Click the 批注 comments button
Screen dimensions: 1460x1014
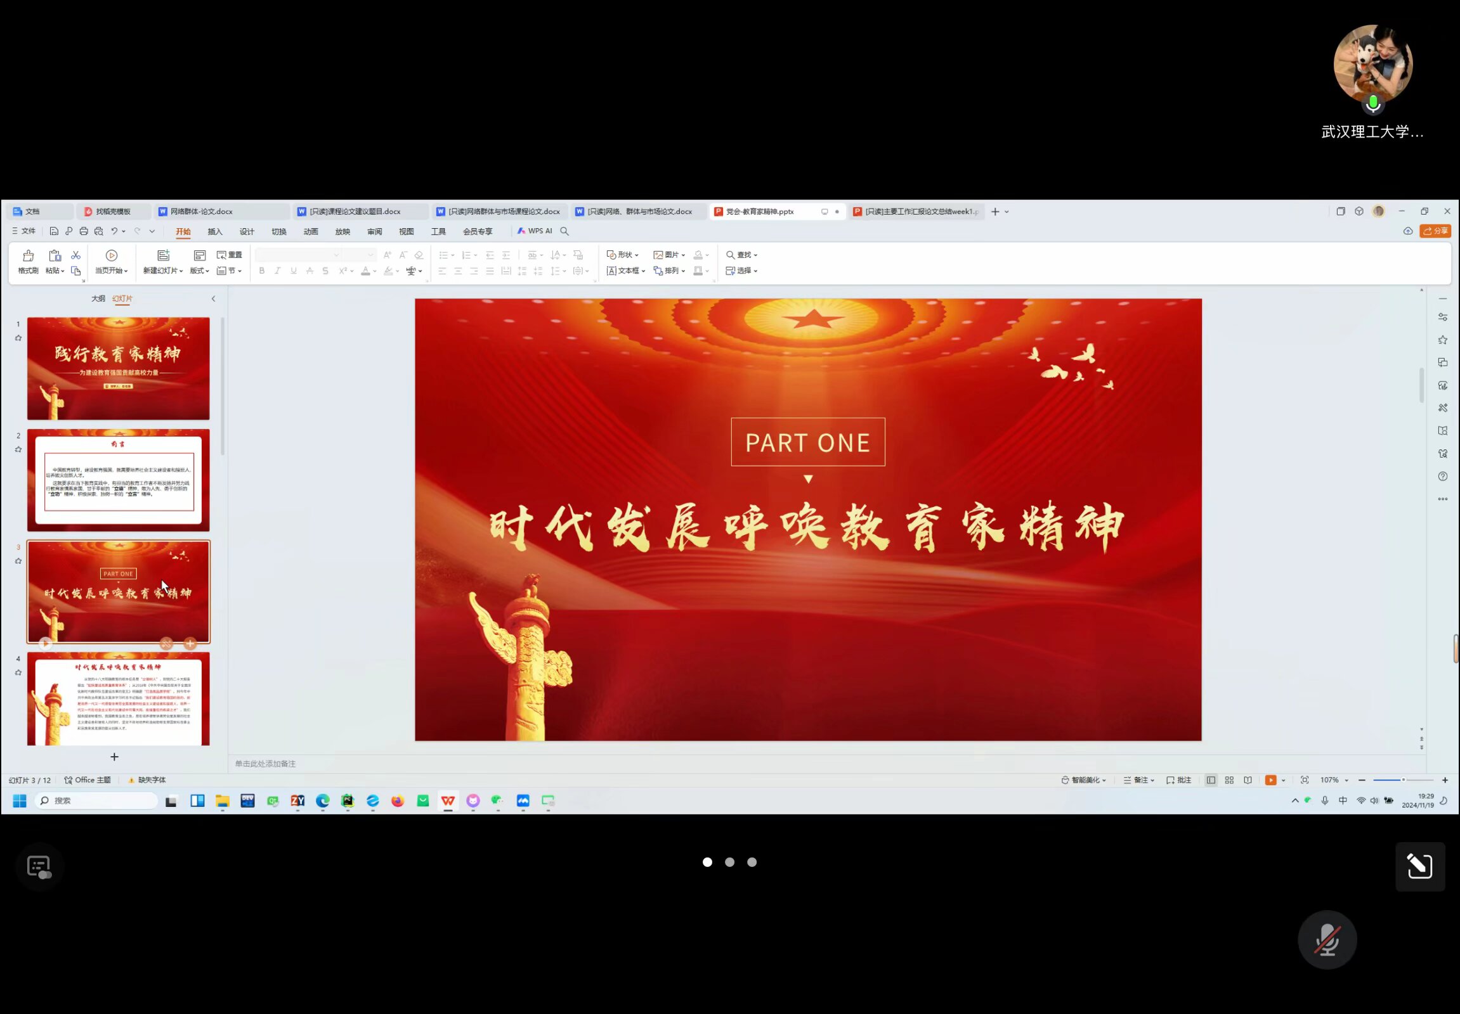1179,780
